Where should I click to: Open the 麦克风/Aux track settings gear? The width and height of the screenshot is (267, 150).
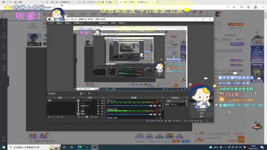click(160, 106)
